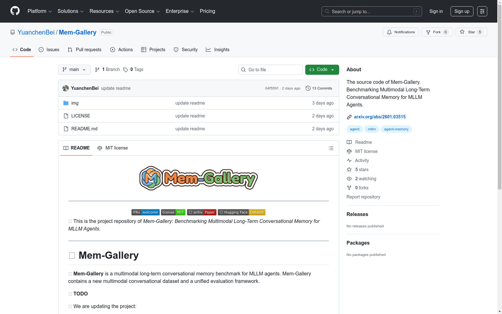The width and height of the screenshot is (502, 314).
Task: Open the arXiv Paper badge
Action: click(202, 212)
